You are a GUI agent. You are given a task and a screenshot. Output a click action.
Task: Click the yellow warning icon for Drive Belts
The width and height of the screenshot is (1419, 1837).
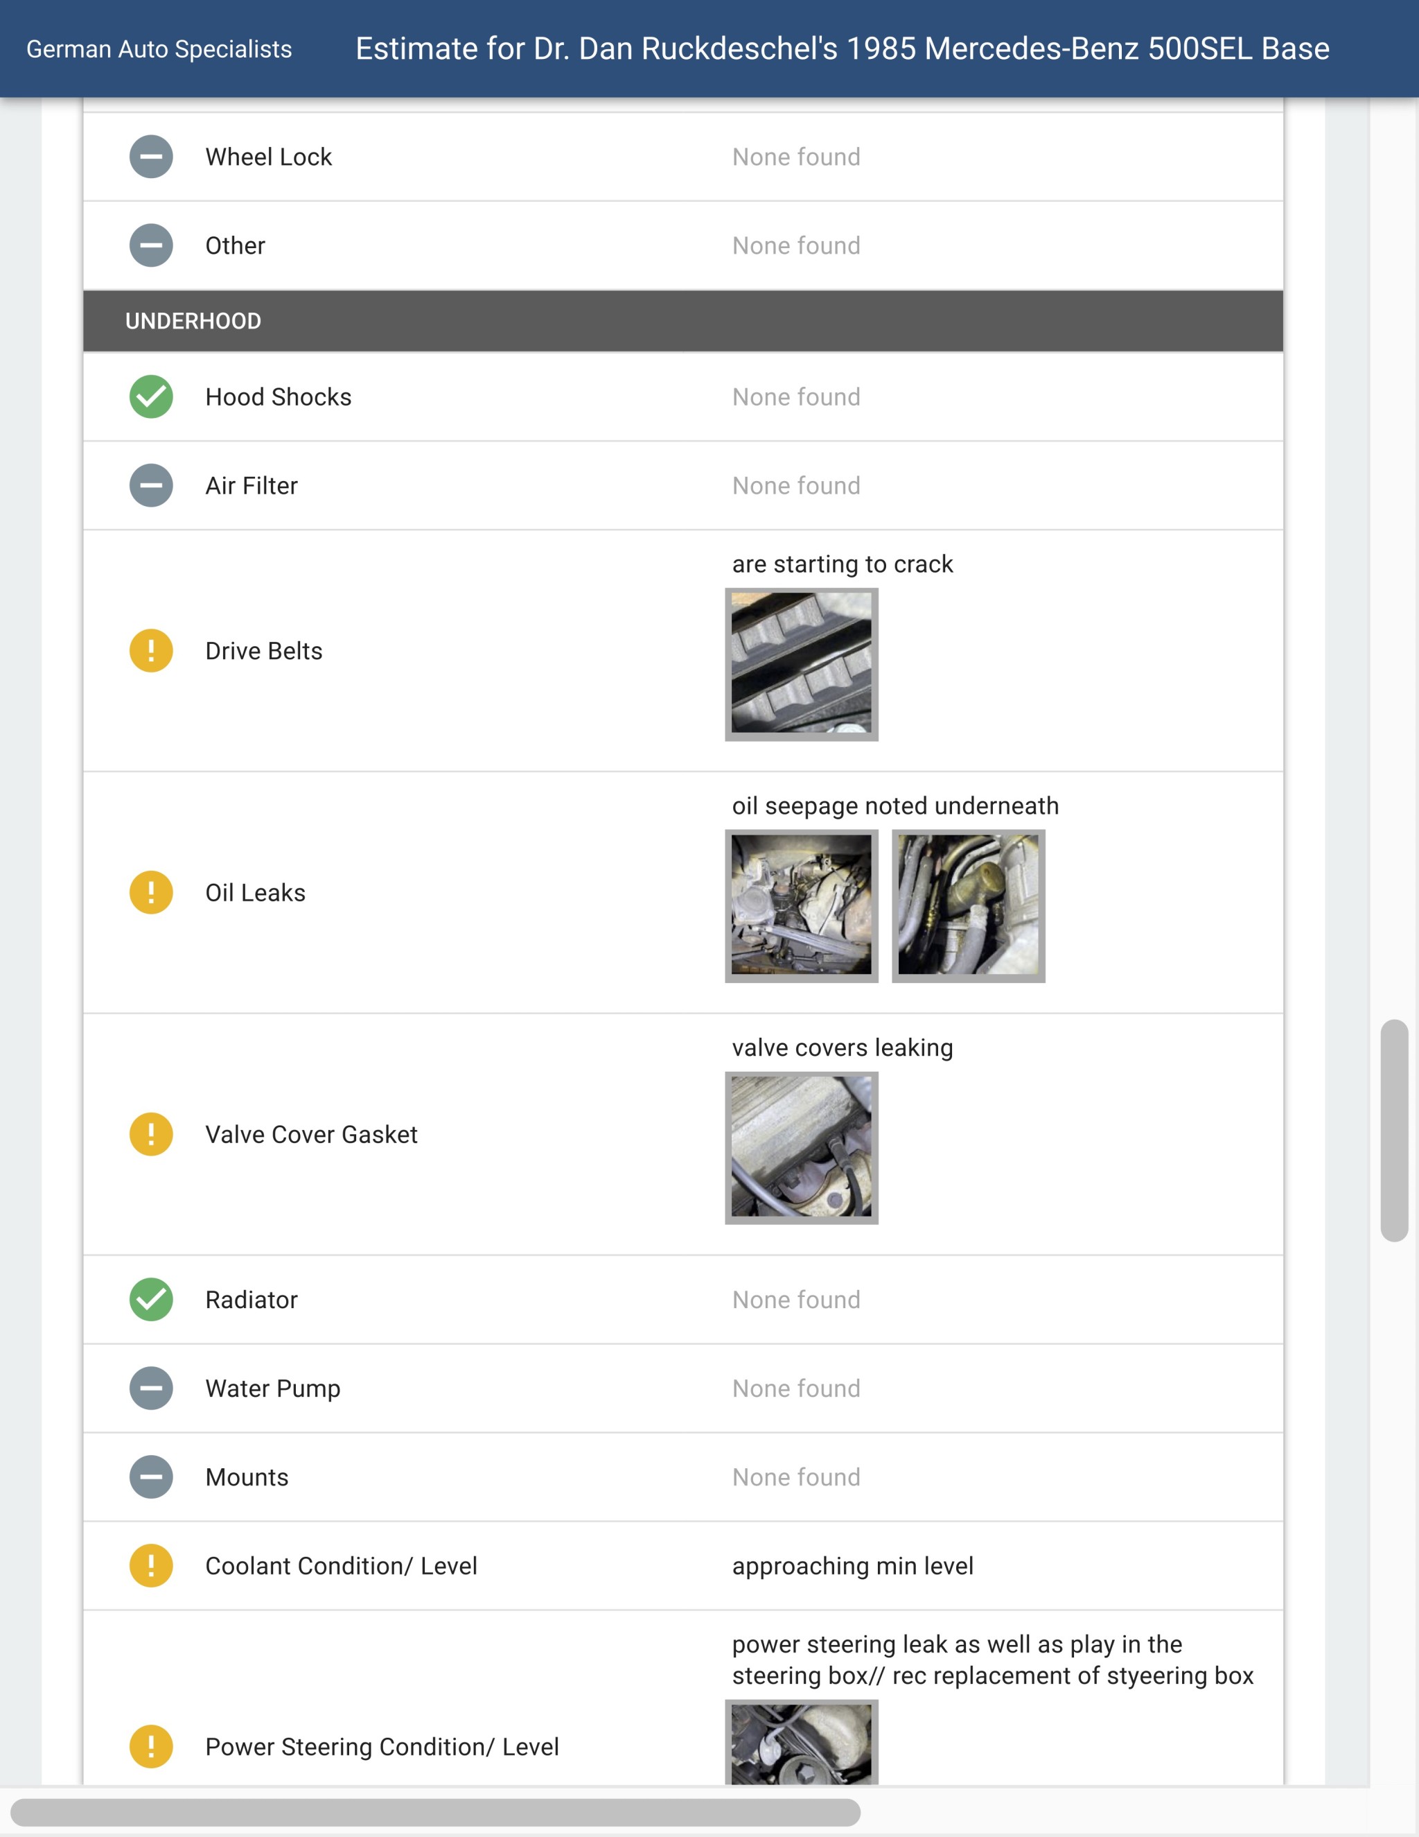coord(151,650)
